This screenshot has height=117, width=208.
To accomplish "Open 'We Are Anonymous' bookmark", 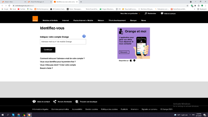I will 41,9.
